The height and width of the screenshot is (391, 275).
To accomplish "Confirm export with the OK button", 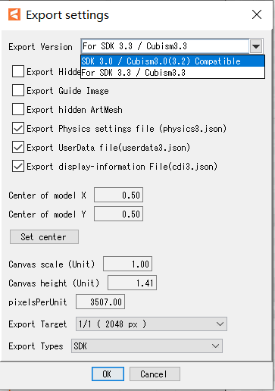I will click(108, 374).
